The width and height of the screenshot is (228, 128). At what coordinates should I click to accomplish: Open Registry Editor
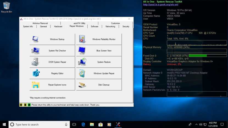pyautogui.click(x=52, y=73)
